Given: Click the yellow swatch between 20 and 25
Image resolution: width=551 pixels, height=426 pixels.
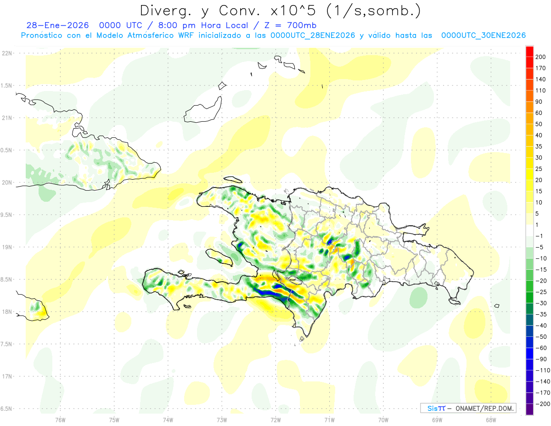Looking at the screenshot, I should [x=529, y=174].
